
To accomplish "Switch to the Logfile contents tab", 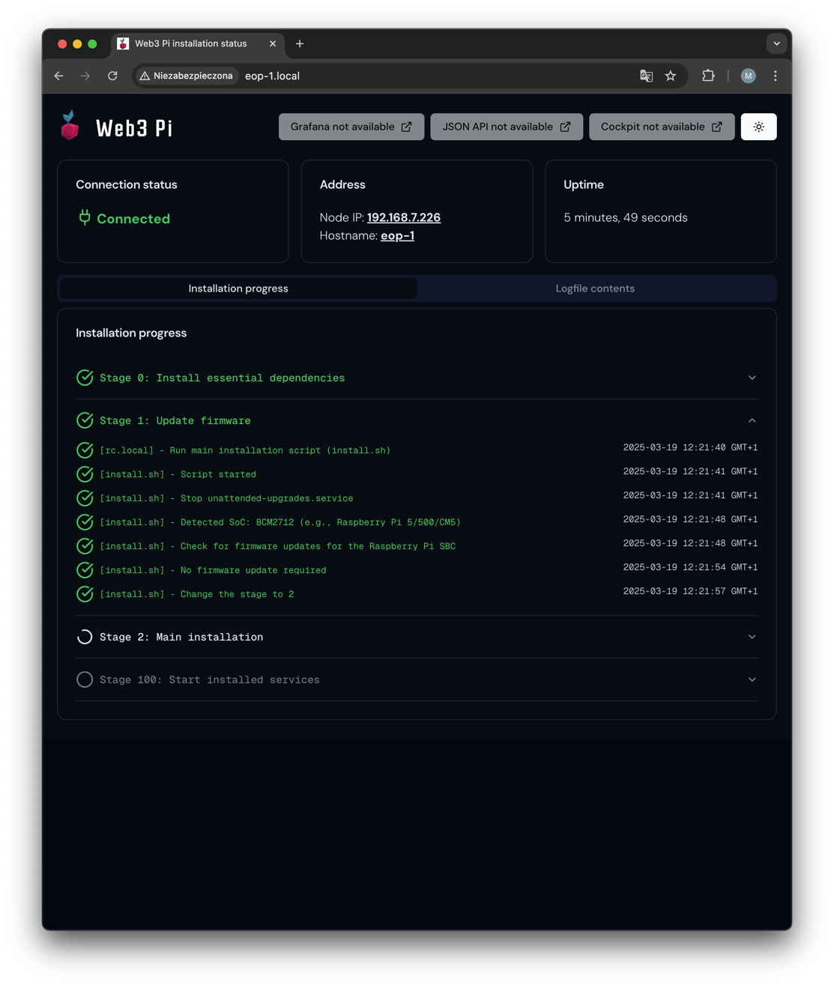I will pos(595,288).
